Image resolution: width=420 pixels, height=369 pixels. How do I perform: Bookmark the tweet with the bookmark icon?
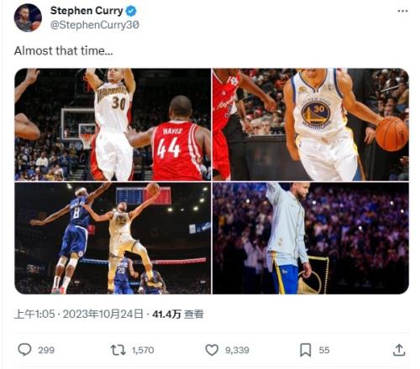[x=306, y=350]
